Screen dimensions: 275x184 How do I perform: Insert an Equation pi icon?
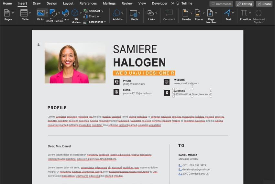244,13
